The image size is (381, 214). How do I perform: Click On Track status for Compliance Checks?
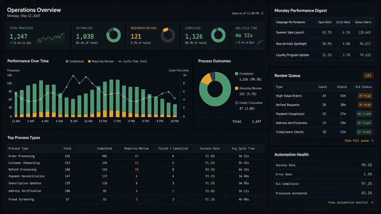click(x=364, y=132)
